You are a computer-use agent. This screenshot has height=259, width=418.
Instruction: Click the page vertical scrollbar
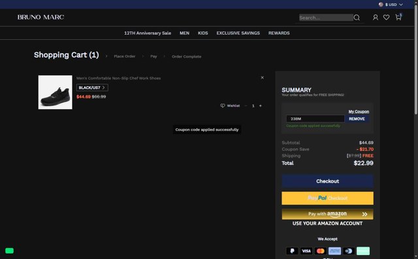[416, 60]
